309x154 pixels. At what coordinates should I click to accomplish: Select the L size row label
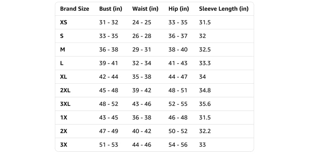click(62, 63)
